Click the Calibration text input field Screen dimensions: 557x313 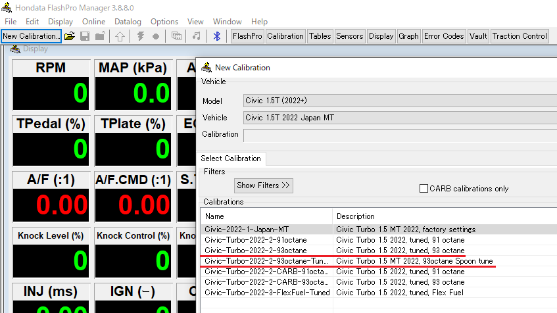(x=400, y=135)
